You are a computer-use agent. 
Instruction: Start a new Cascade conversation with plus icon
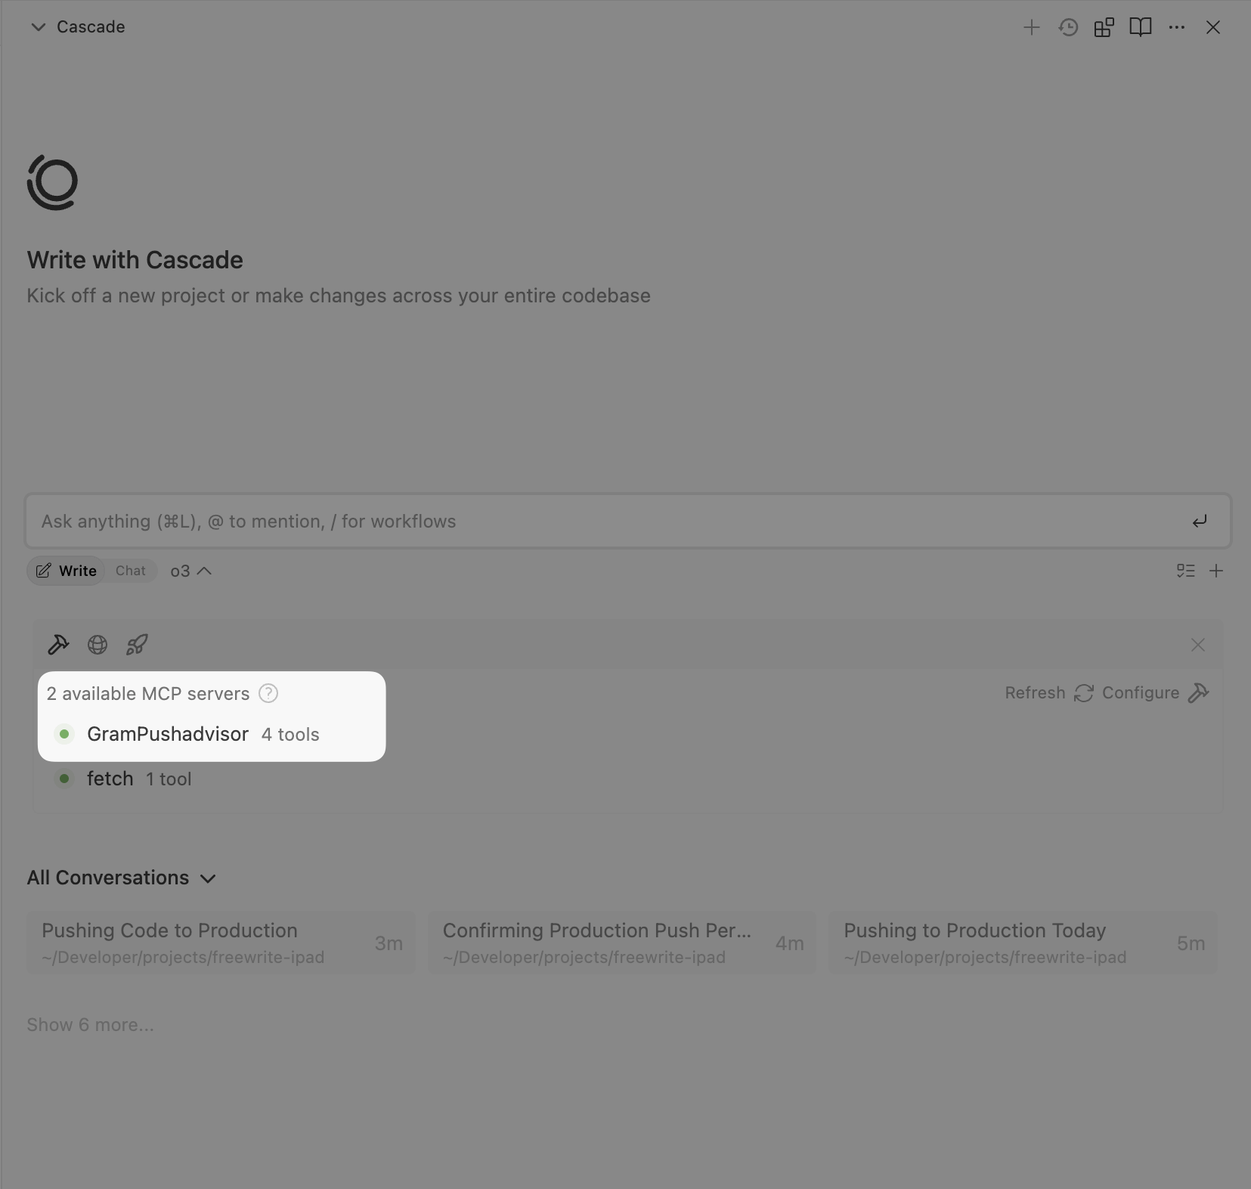click(x=1031, y=28)
